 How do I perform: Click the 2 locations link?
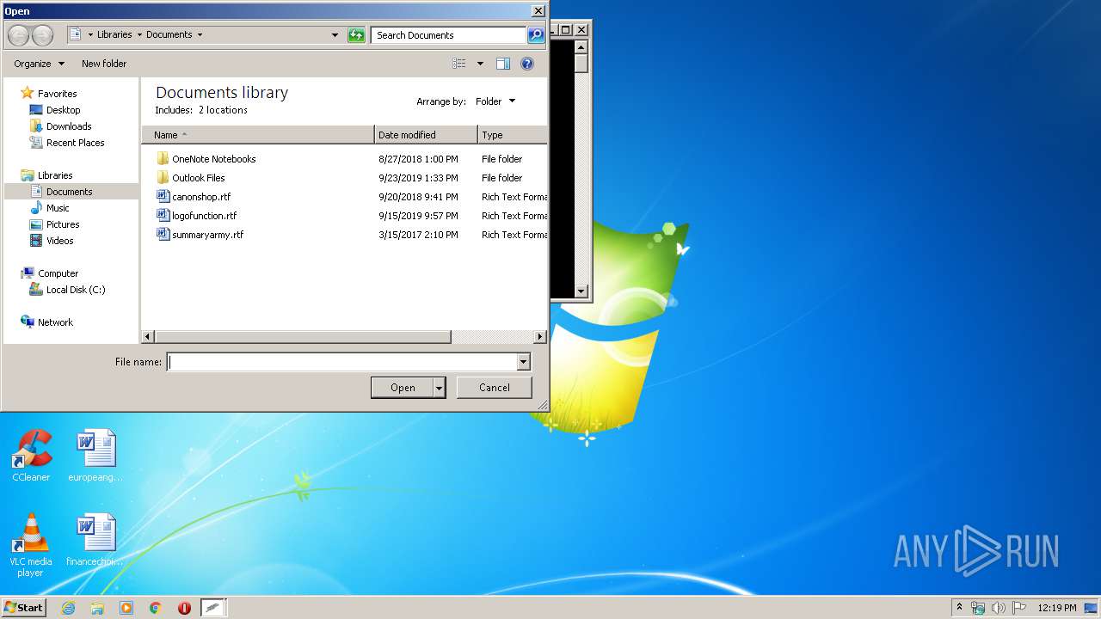(x=223, y=110)
